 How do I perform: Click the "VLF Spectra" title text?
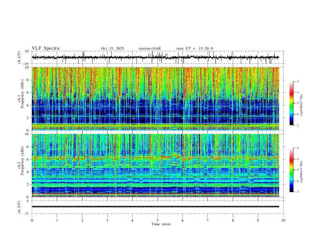click(46, 48)
